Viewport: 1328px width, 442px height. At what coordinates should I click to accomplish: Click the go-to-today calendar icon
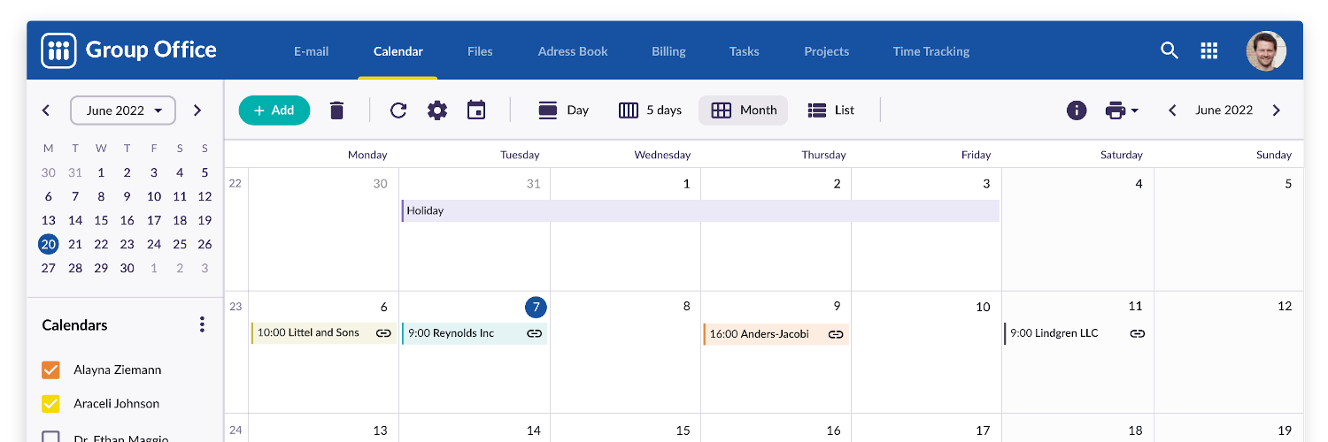pos(476,110)
